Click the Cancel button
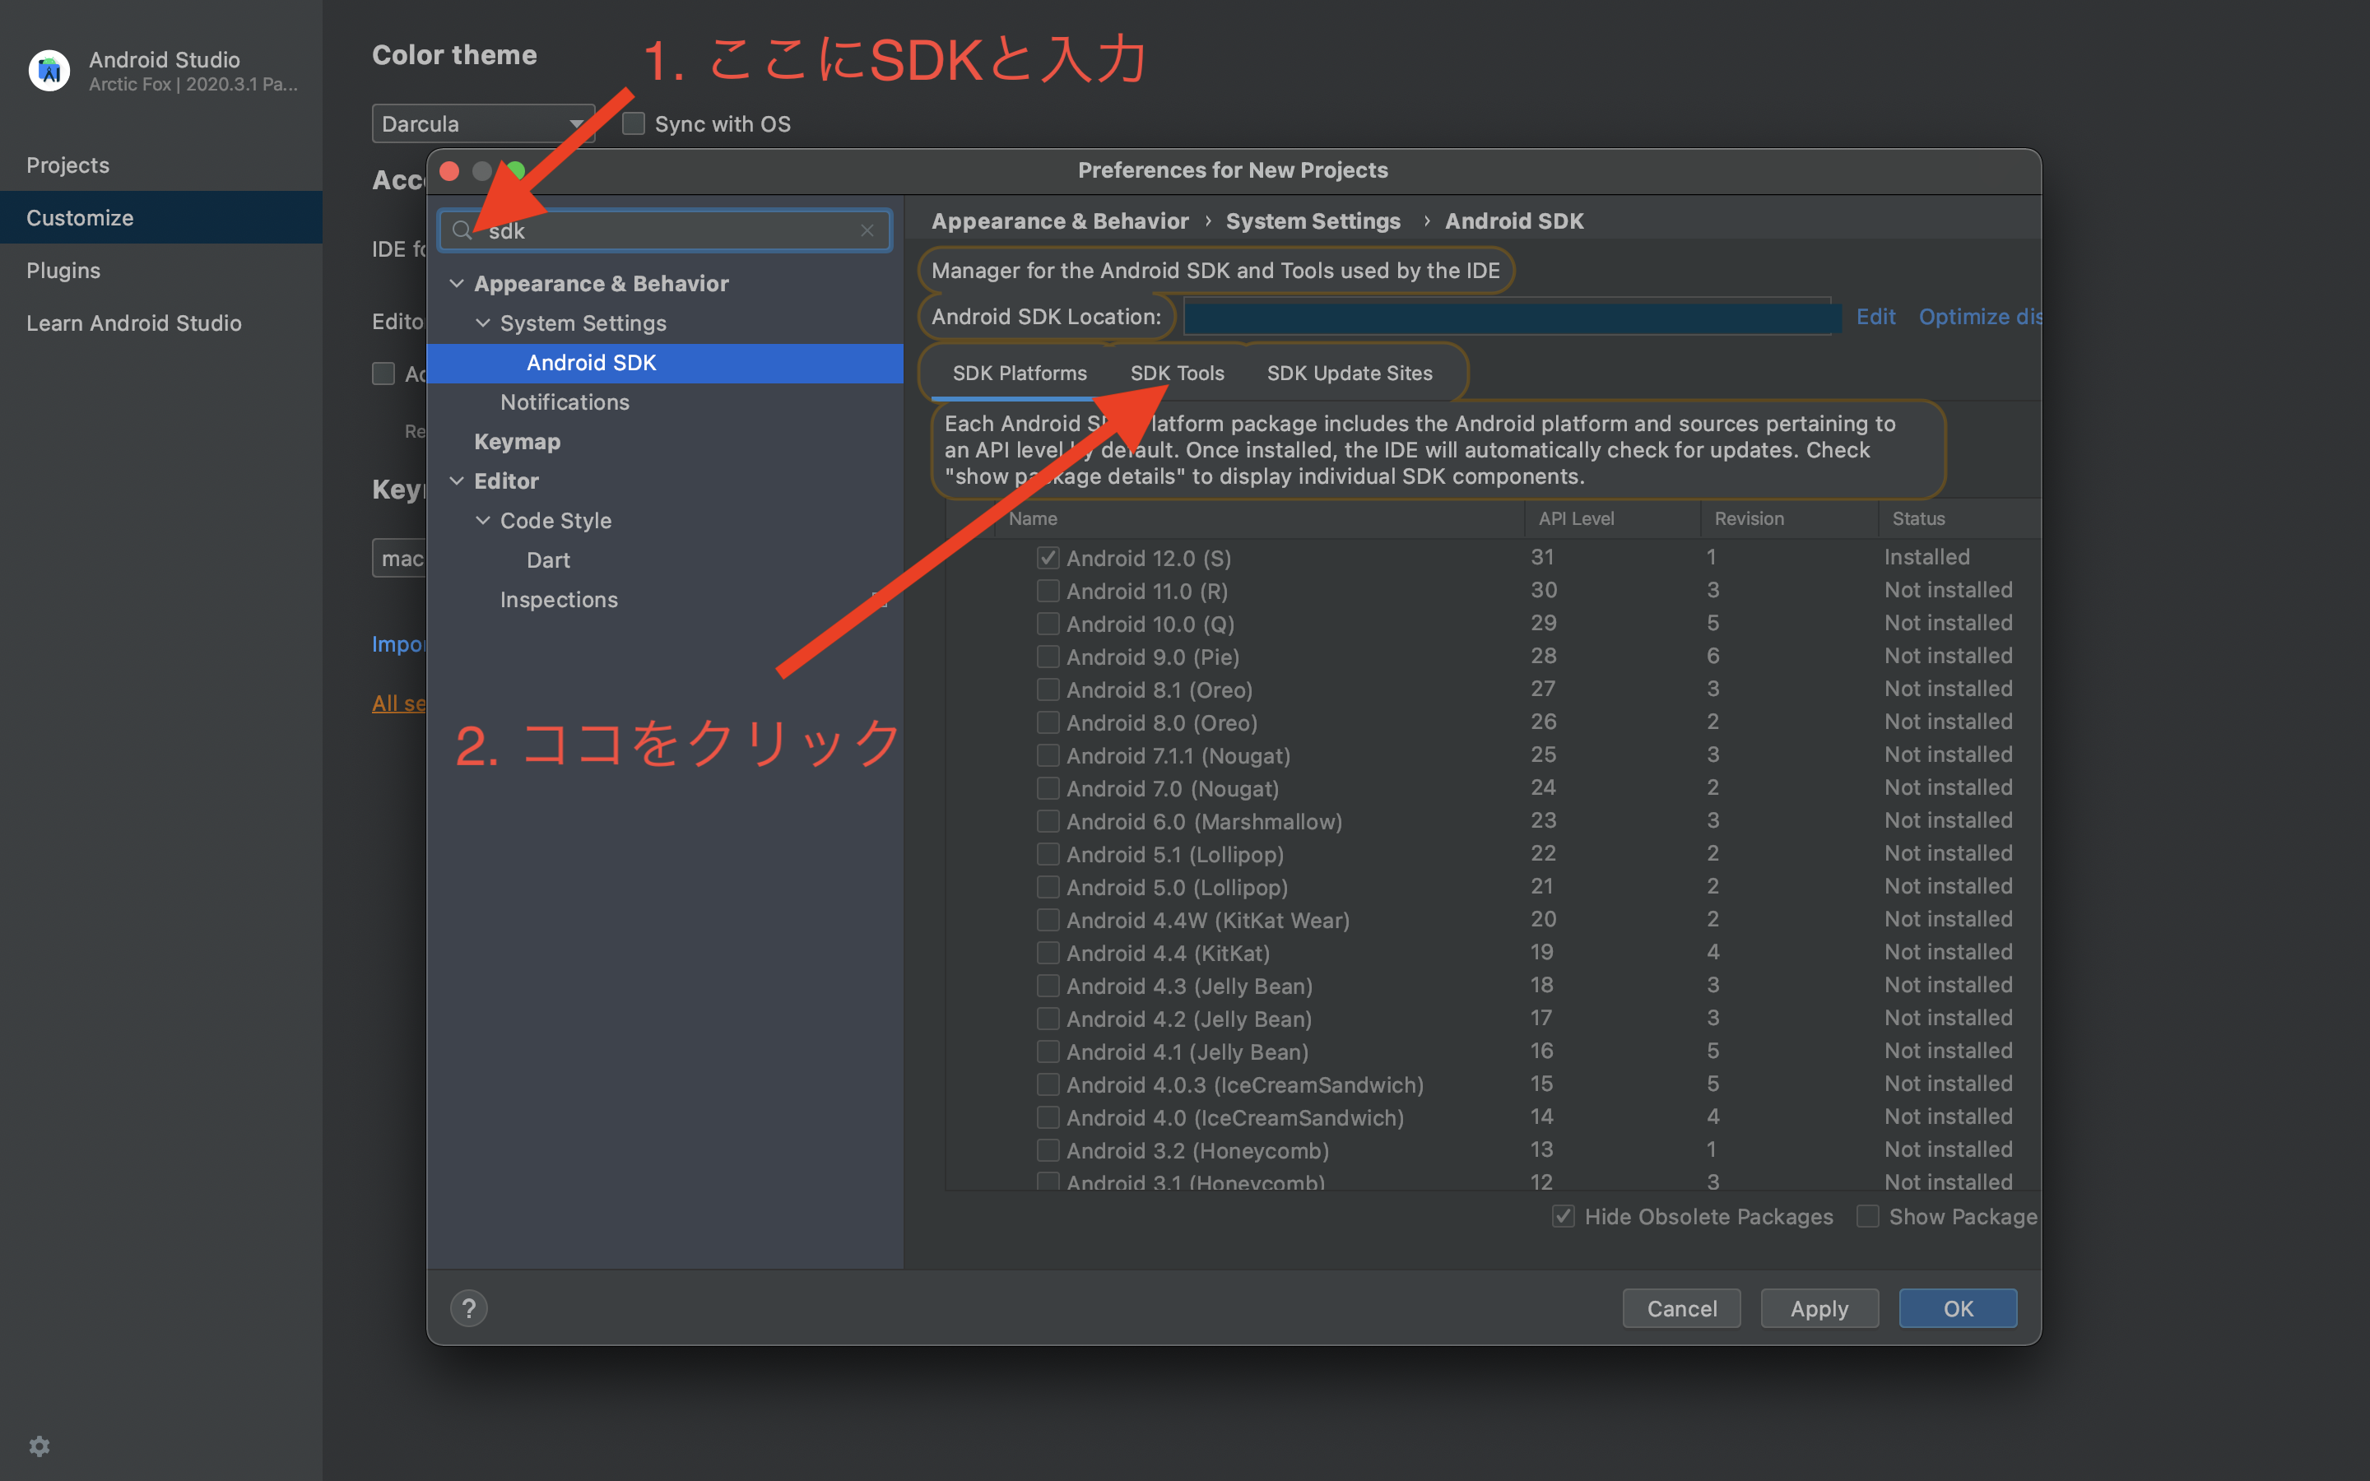The height and width of the screenshot is (1481, 2370). pos(1681,1307)
